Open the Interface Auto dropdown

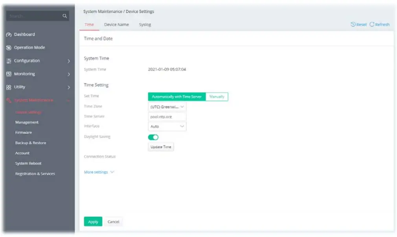click(167, 126)
